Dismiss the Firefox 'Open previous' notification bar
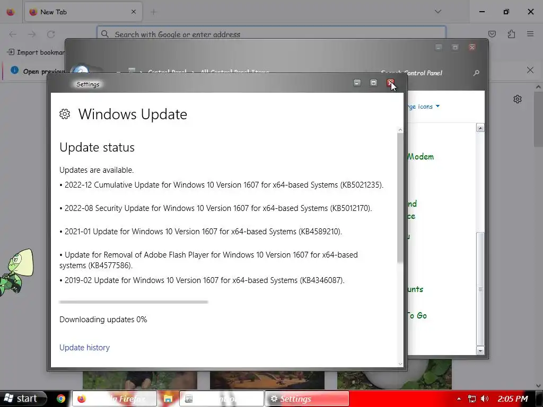 point(530,70)
